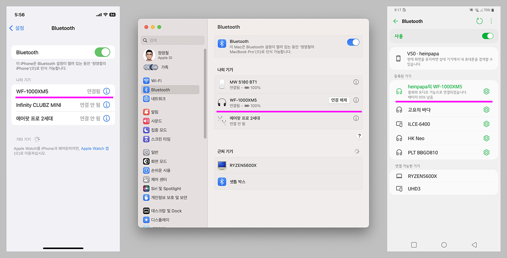Select V50 - heinpapa device card
Image resolution: width=507 pixels, height=258 pixels.
(444, 58)
